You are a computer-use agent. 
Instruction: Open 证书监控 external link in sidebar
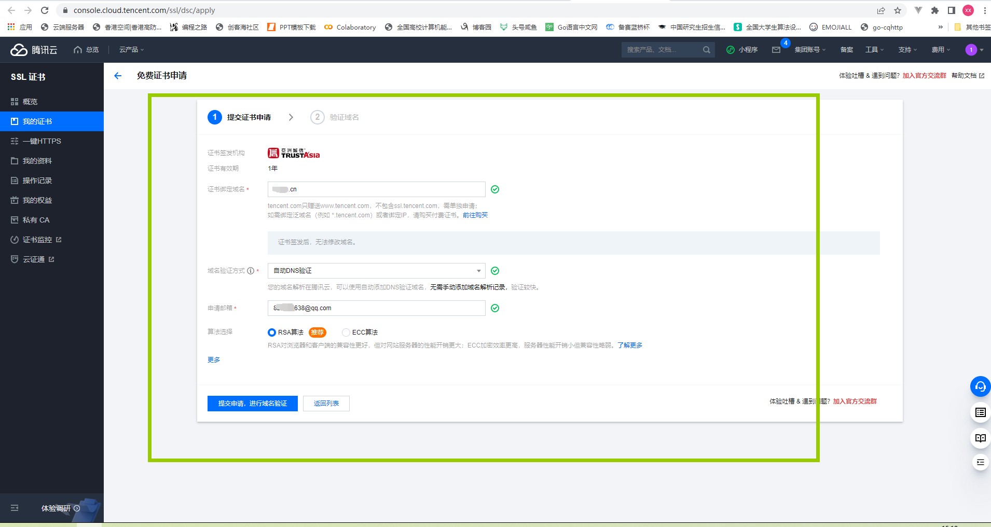[52, 240]
